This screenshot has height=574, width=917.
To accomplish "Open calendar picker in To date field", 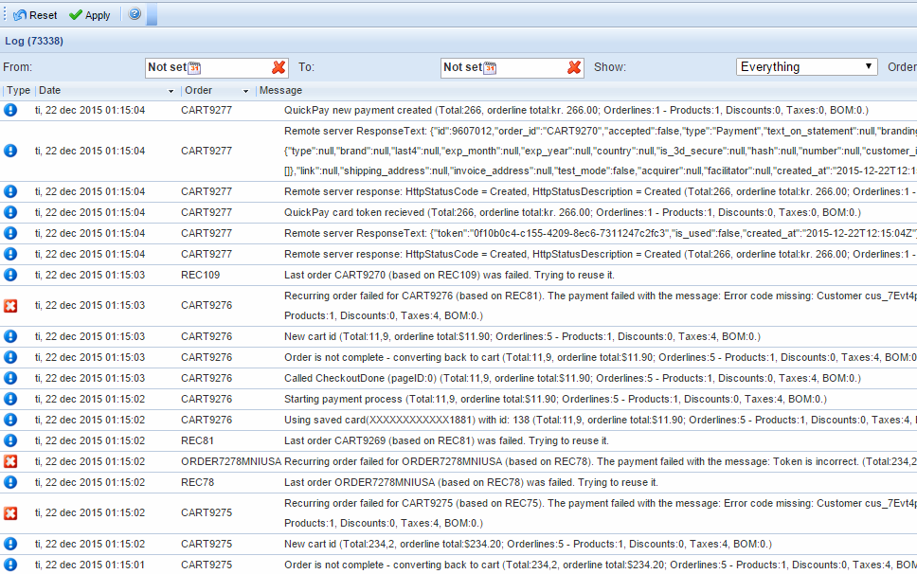I will point(491,67).
